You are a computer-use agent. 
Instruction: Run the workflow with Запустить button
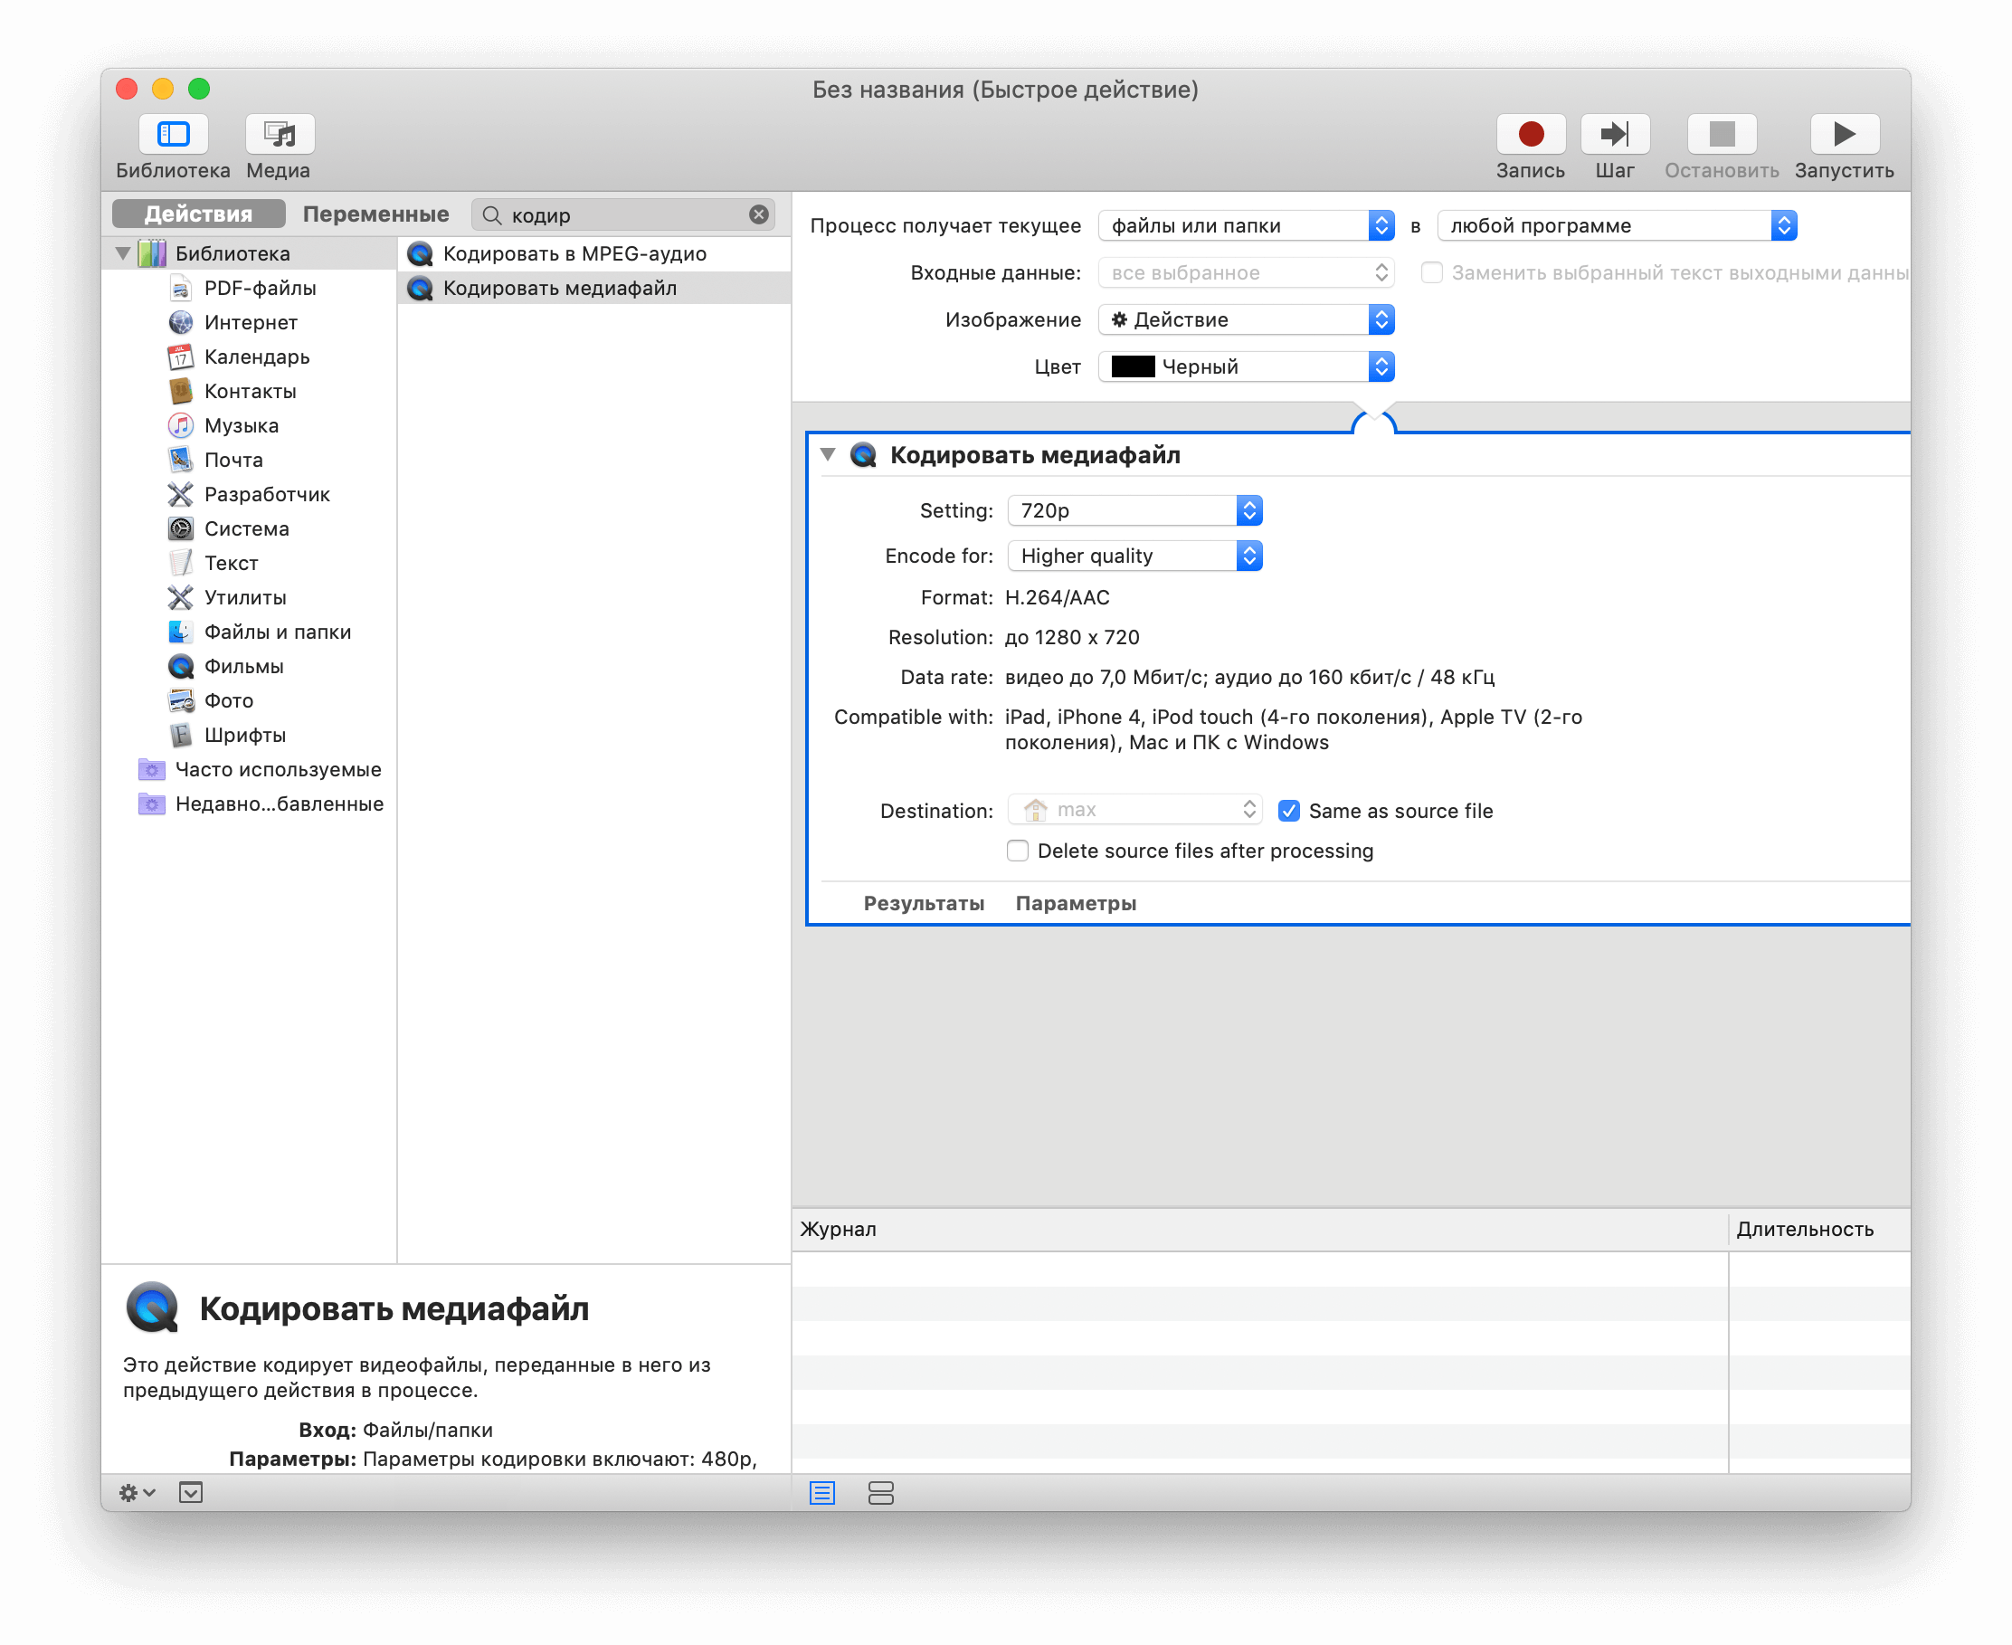1843,135
